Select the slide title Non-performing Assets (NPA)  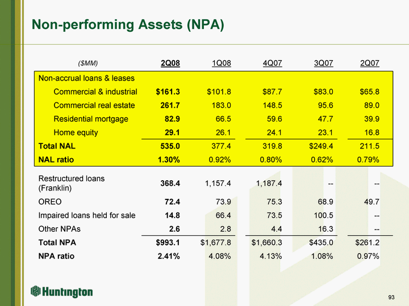pyautogui.click(x=128, y=24)
